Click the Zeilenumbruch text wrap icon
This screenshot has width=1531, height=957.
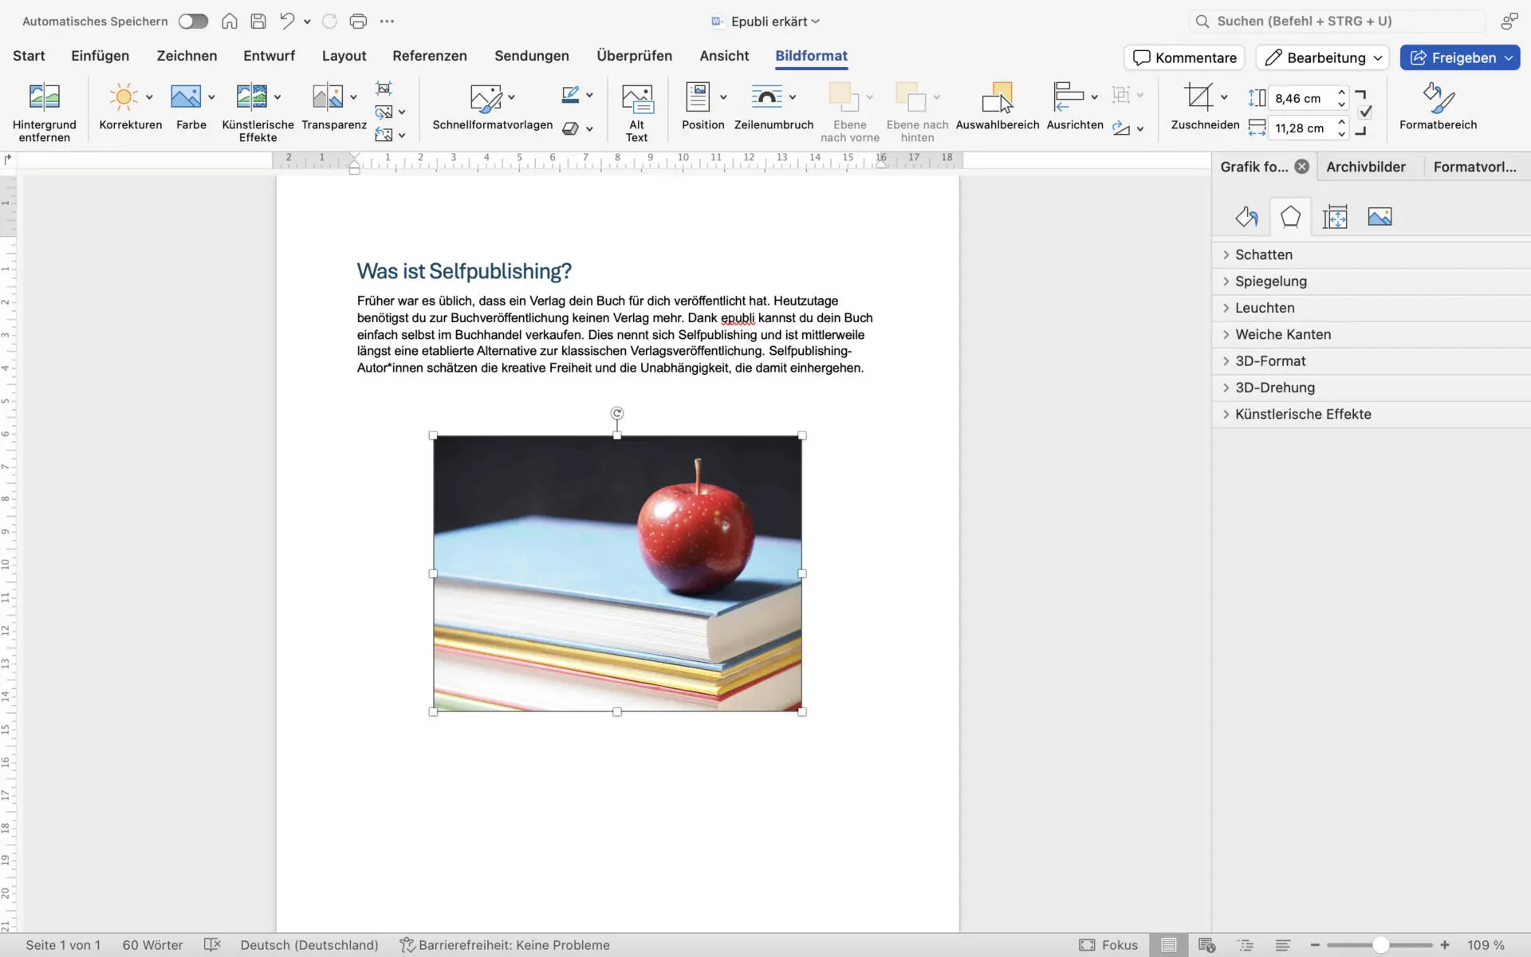point(766,97)
